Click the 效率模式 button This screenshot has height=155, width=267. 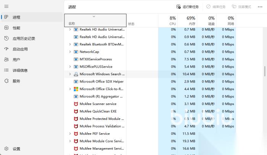click(241, 7)
